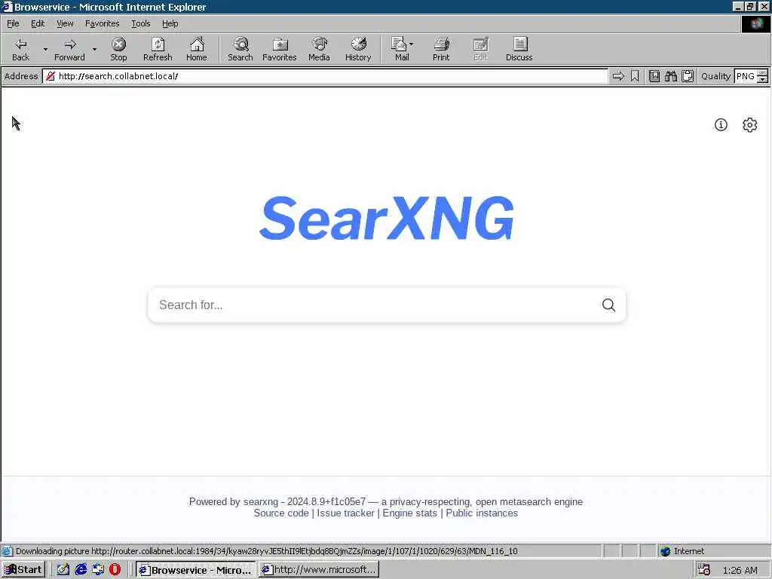
Task: Print the current page
Action: (441, 49)
